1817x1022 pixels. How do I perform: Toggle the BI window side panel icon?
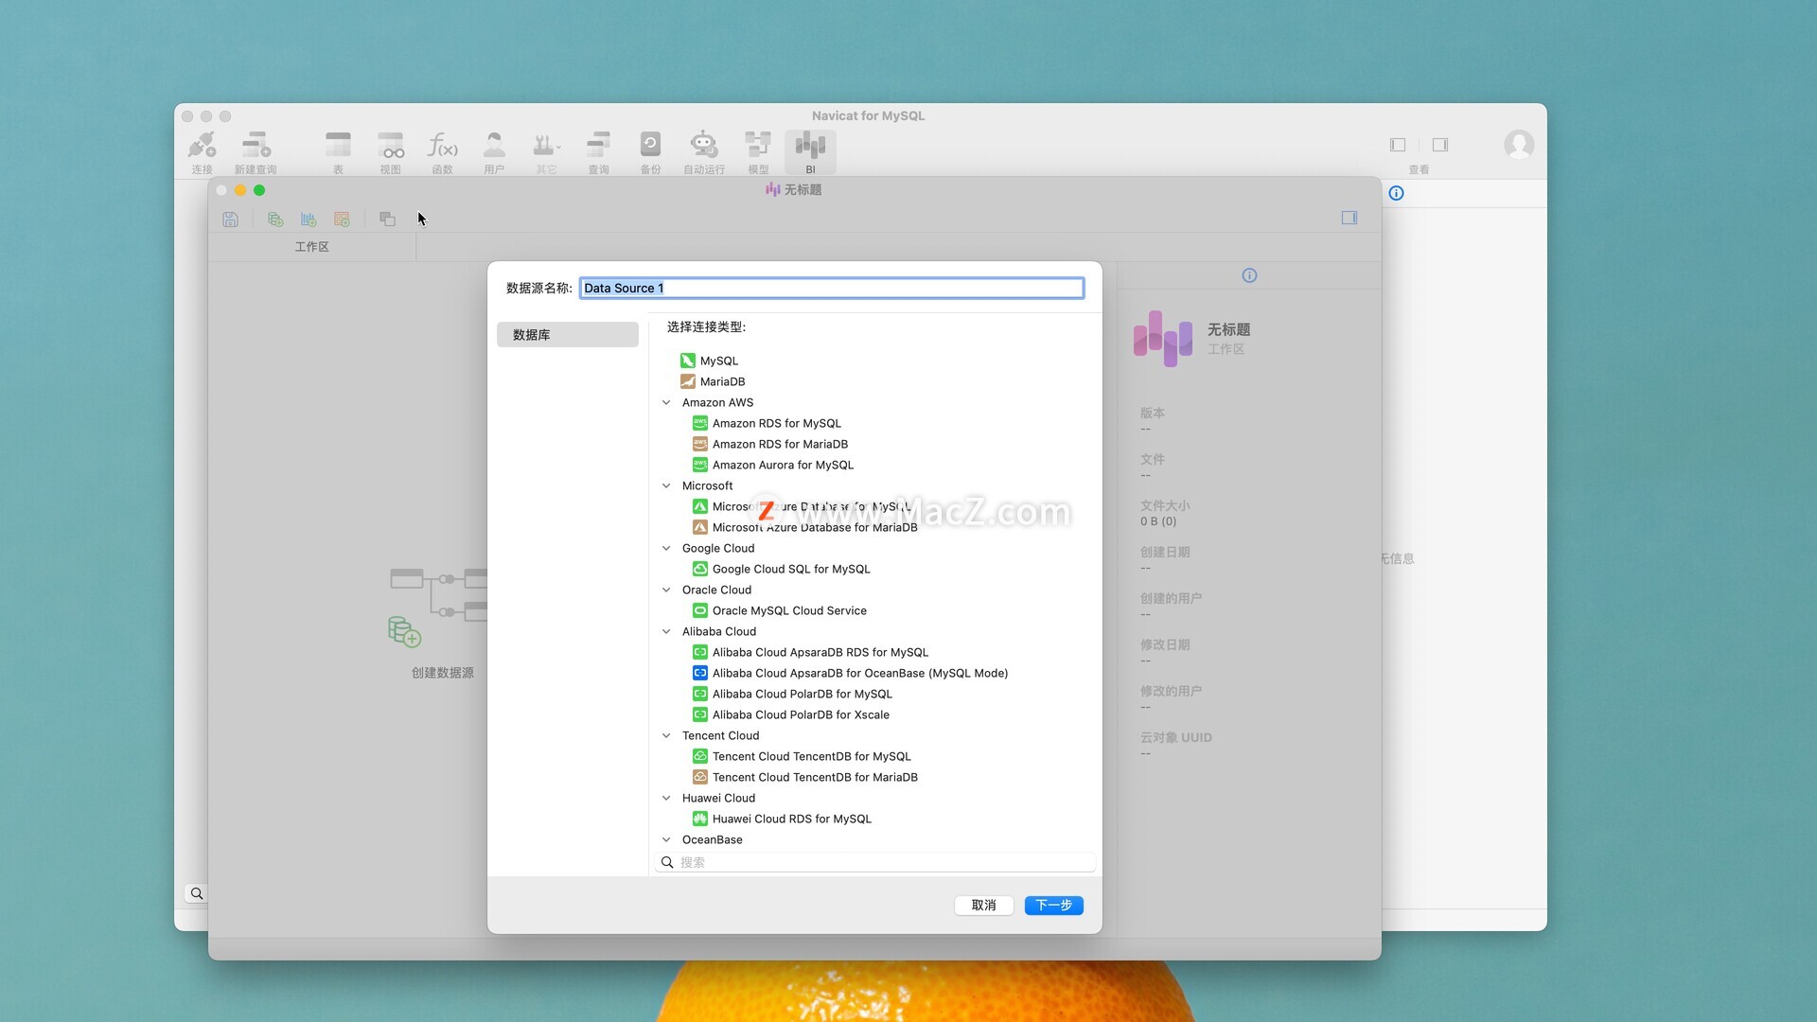click(x=1350, y=218)
